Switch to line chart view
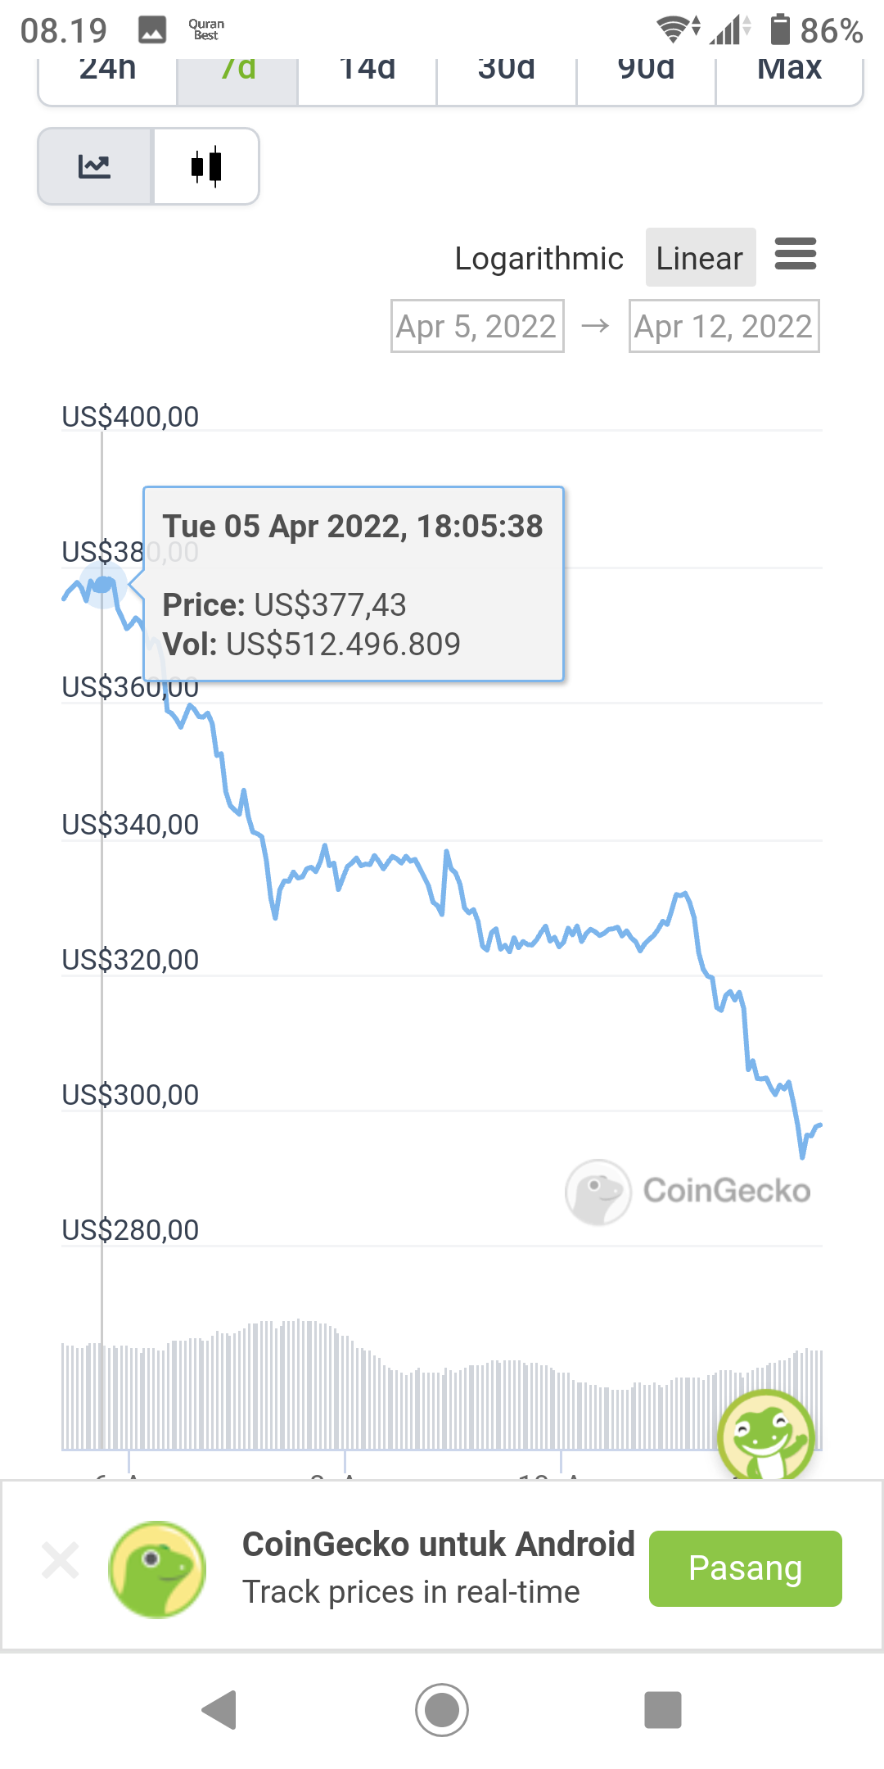Screen dimensions: 884x1769 pyautogui.click(x=95, y=166)
